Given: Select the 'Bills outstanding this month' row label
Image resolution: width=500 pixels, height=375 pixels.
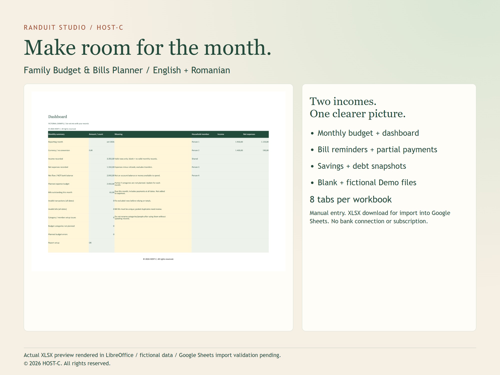Looking at the screenshot, I should point(60,192).
